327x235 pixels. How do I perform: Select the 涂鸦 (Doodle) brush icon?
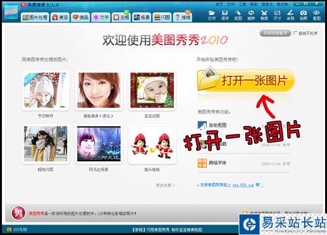[x=290, y=15]
